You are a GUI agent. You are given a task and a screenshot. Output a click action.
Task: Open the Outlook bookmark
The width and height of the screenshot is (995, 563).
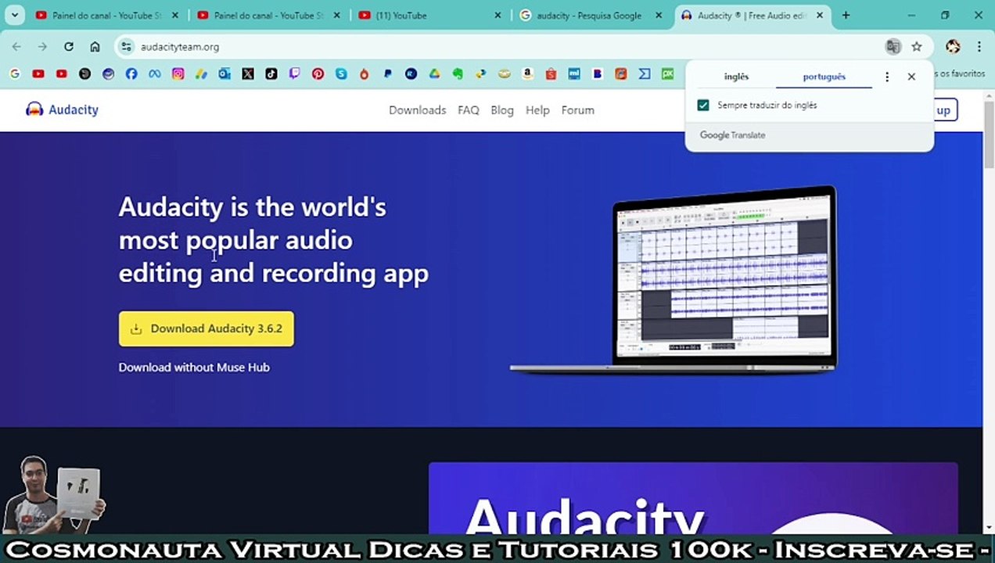[225, 74]
